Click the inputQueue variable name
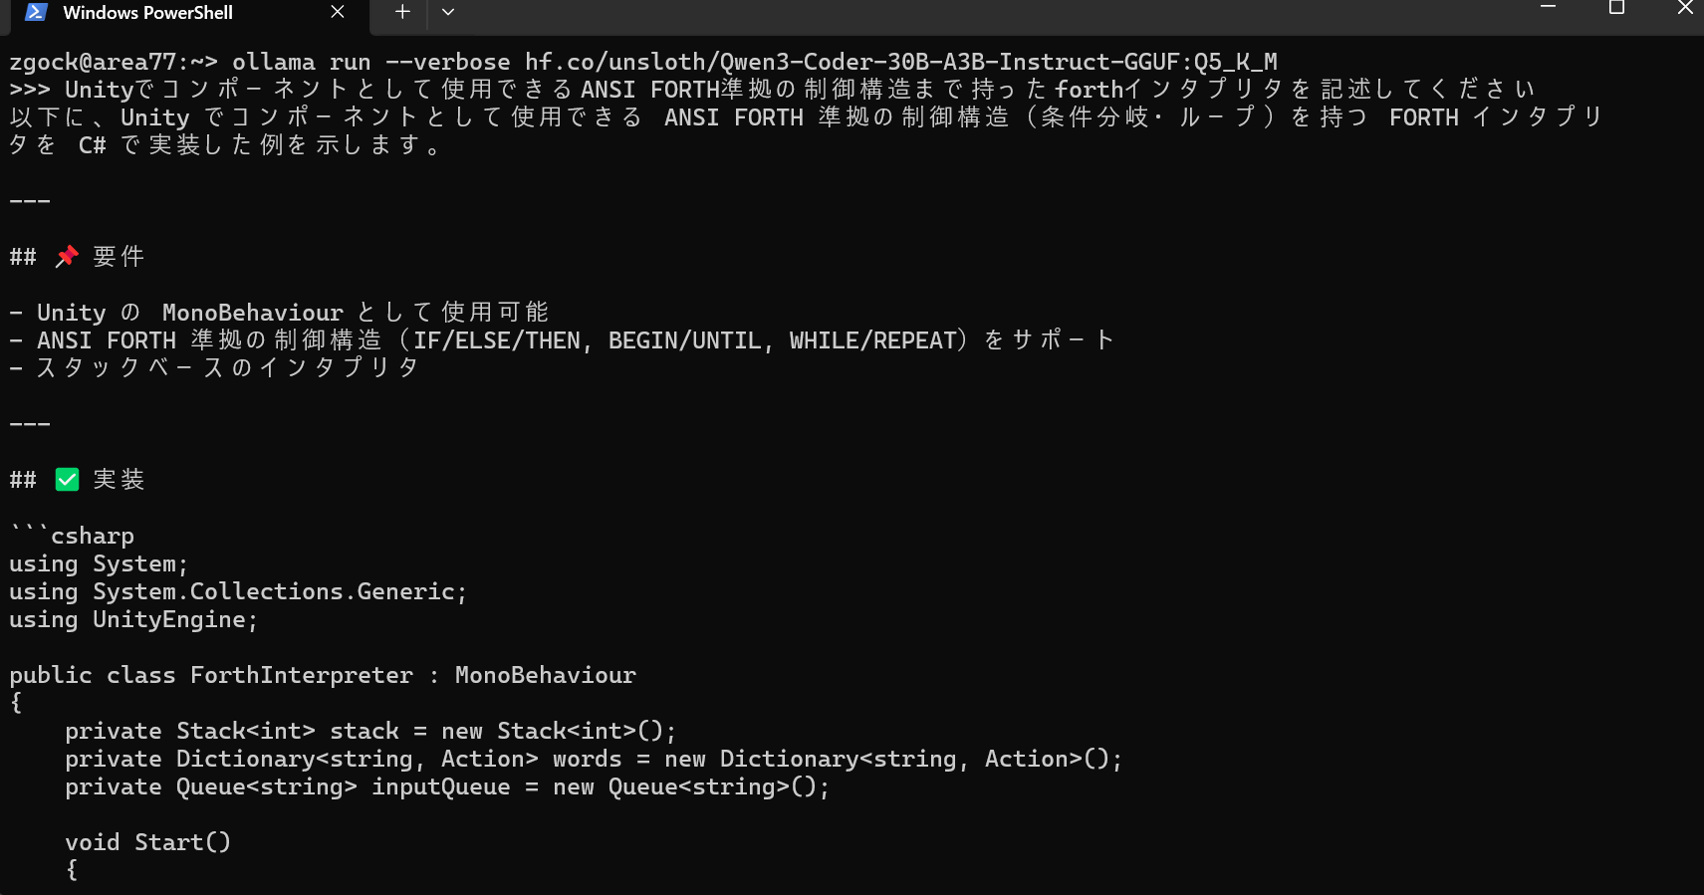 441,786
